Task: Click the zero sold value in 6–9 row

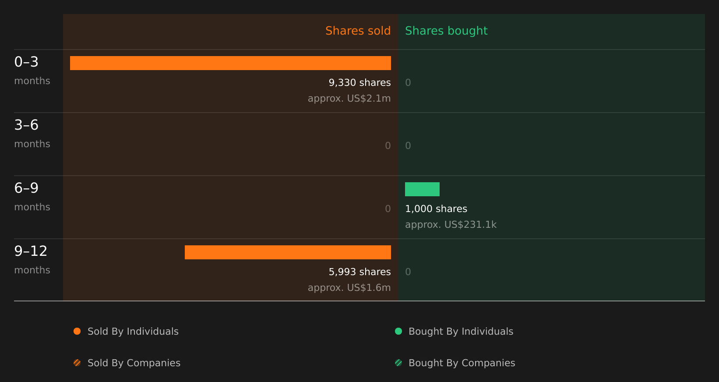Action: pyautogui.click(x=388, y=209)
